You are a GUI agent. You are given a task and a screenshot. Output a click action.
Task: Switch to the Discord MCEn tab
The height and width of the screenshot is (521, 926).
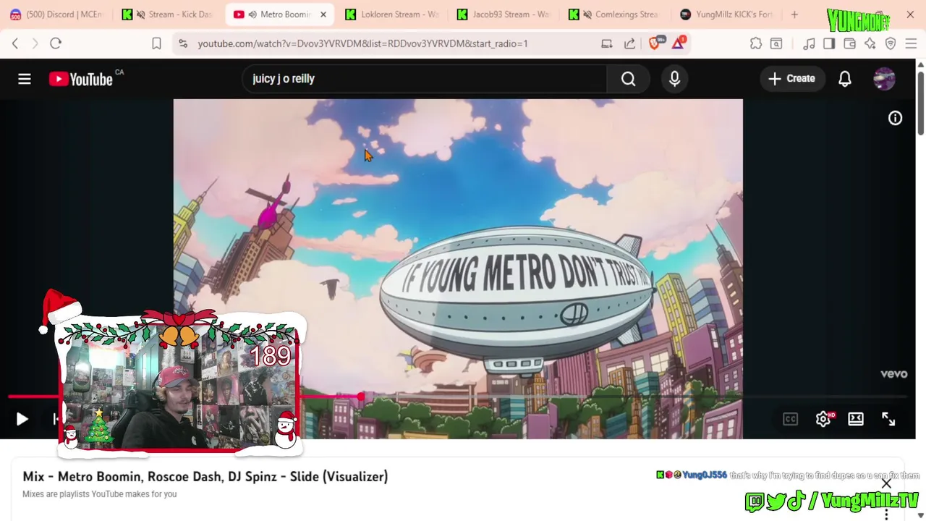click(x=56, y=14)
